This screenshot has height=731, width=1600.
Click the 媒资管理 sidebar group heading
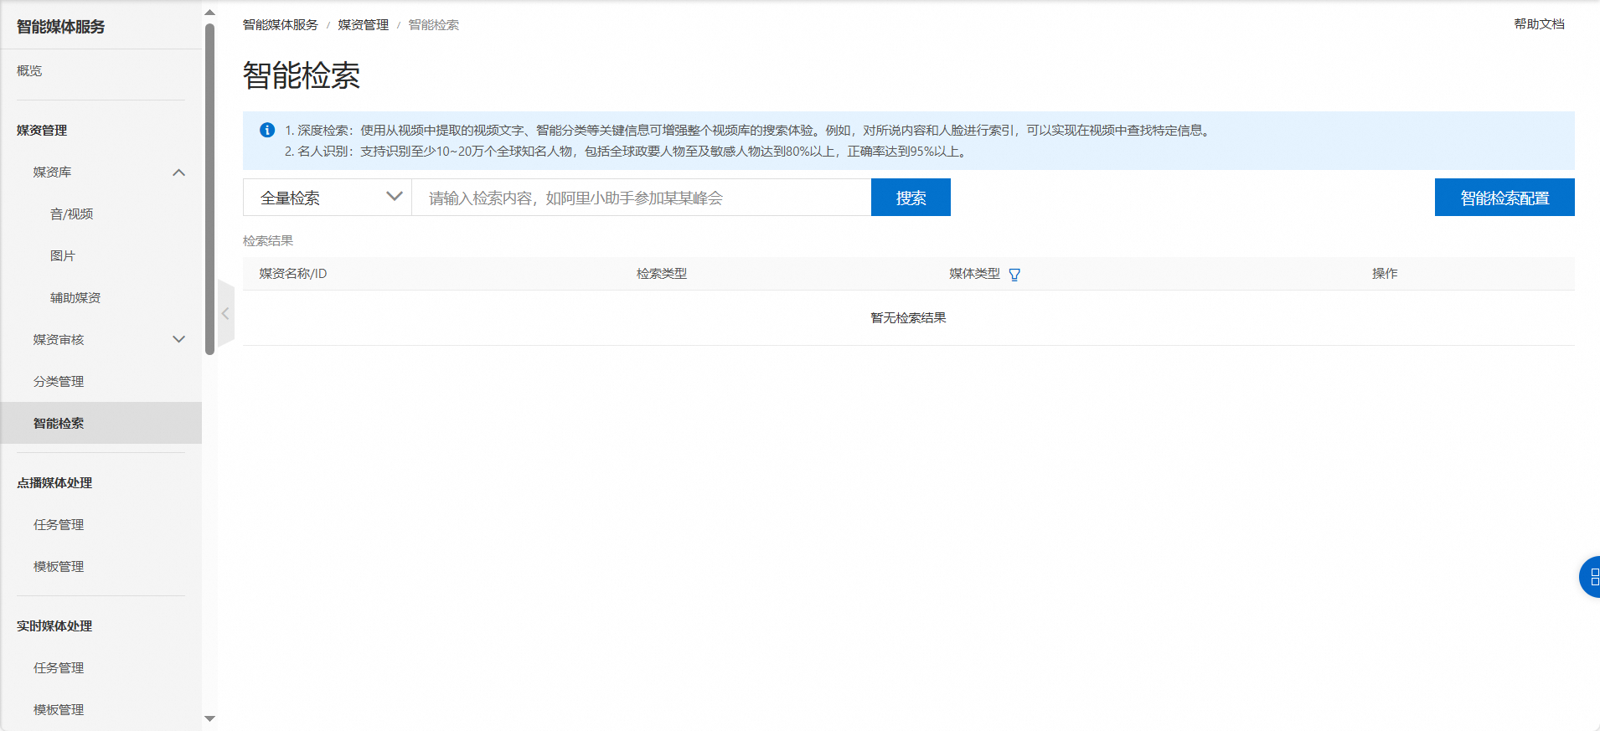click(x=42, y=131)
